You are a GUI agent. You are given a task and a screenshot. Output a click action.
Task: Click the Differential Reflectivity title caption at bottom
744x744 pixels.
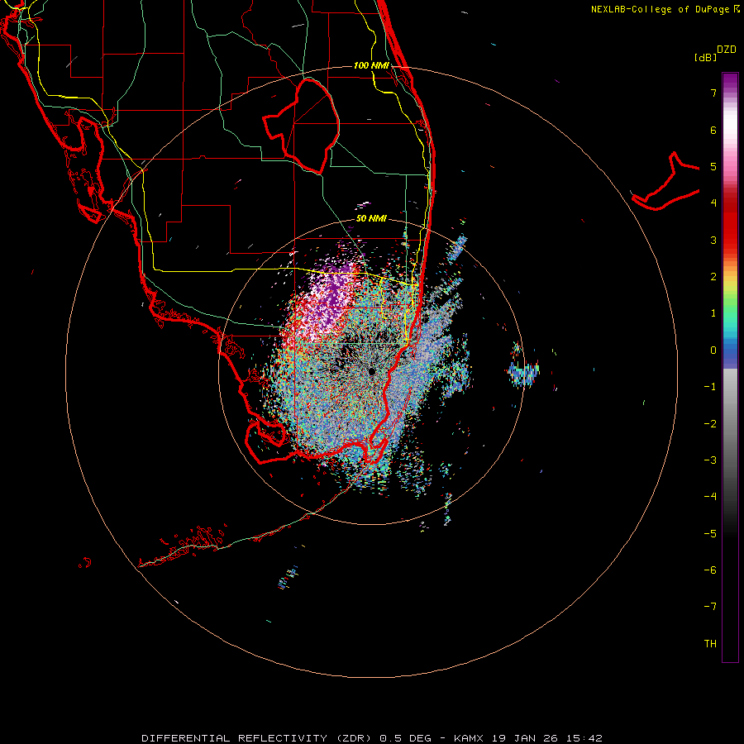[372, 738]
